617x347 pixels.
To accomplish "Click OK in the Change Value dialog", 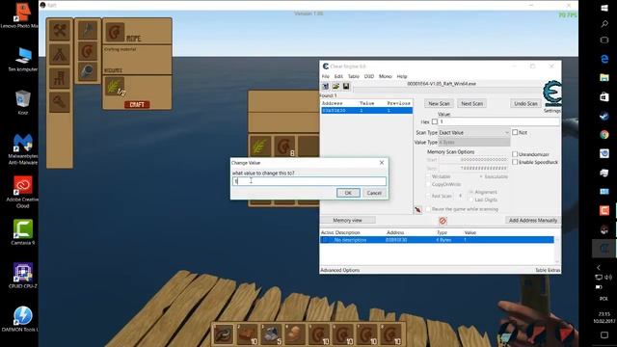I will click(348, 193).
